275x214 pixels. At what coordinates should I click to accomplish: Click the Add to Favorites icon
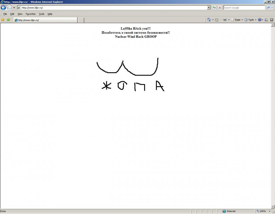tap(8, 20)
